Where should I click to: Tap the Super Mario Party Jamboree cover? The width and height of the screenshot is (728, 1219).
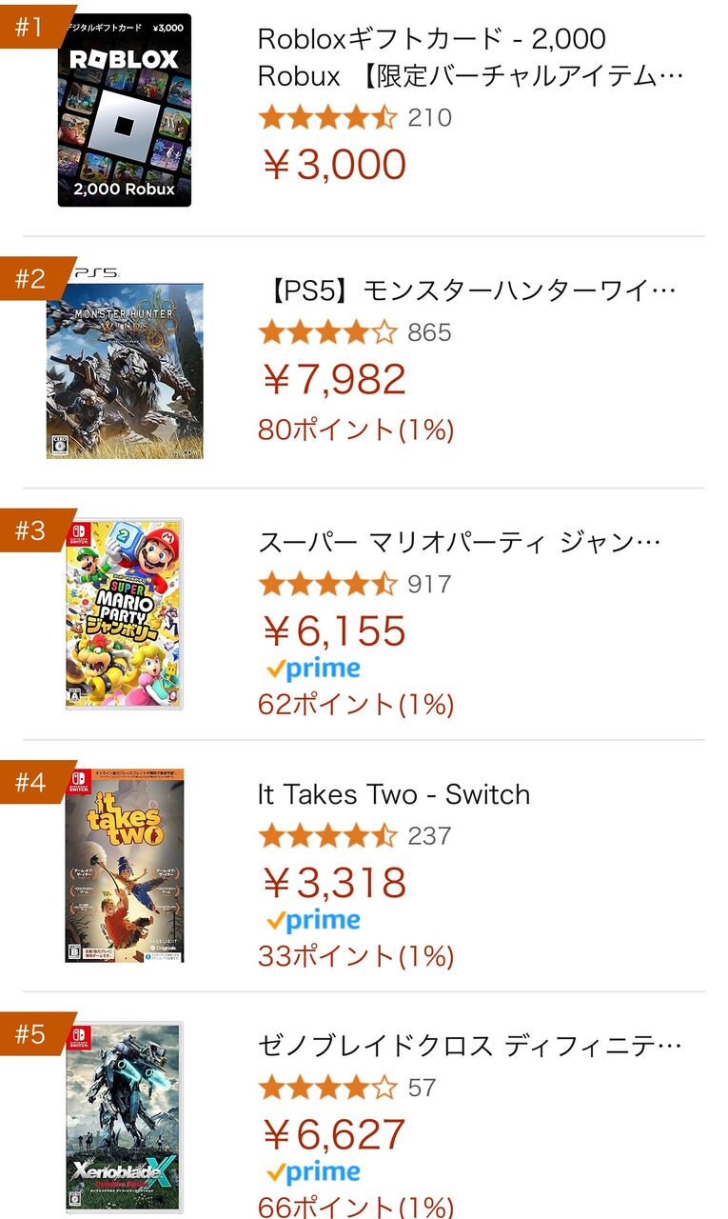pos(125,614)
